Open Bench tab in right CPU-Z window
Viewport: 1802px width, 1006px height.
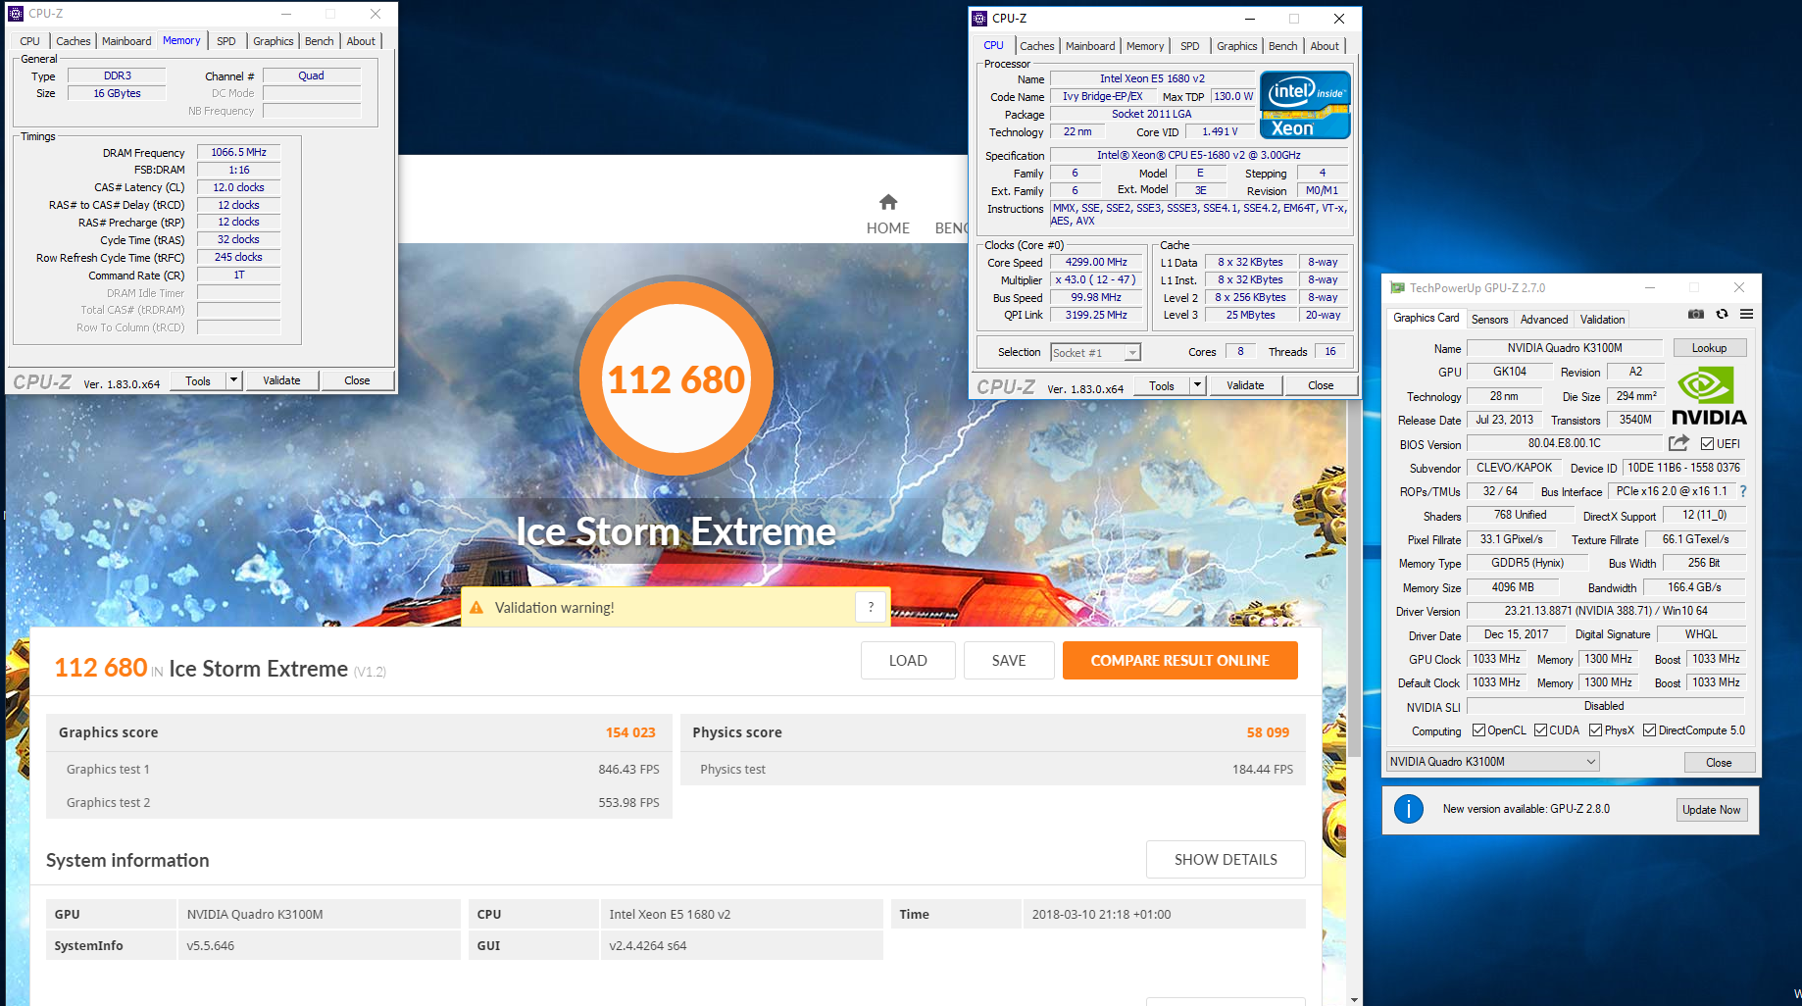[1282, 46]
